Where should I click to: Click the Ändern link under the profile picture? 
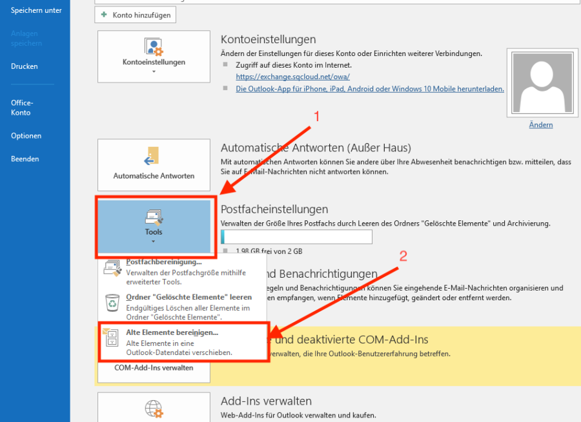(540, 124)
